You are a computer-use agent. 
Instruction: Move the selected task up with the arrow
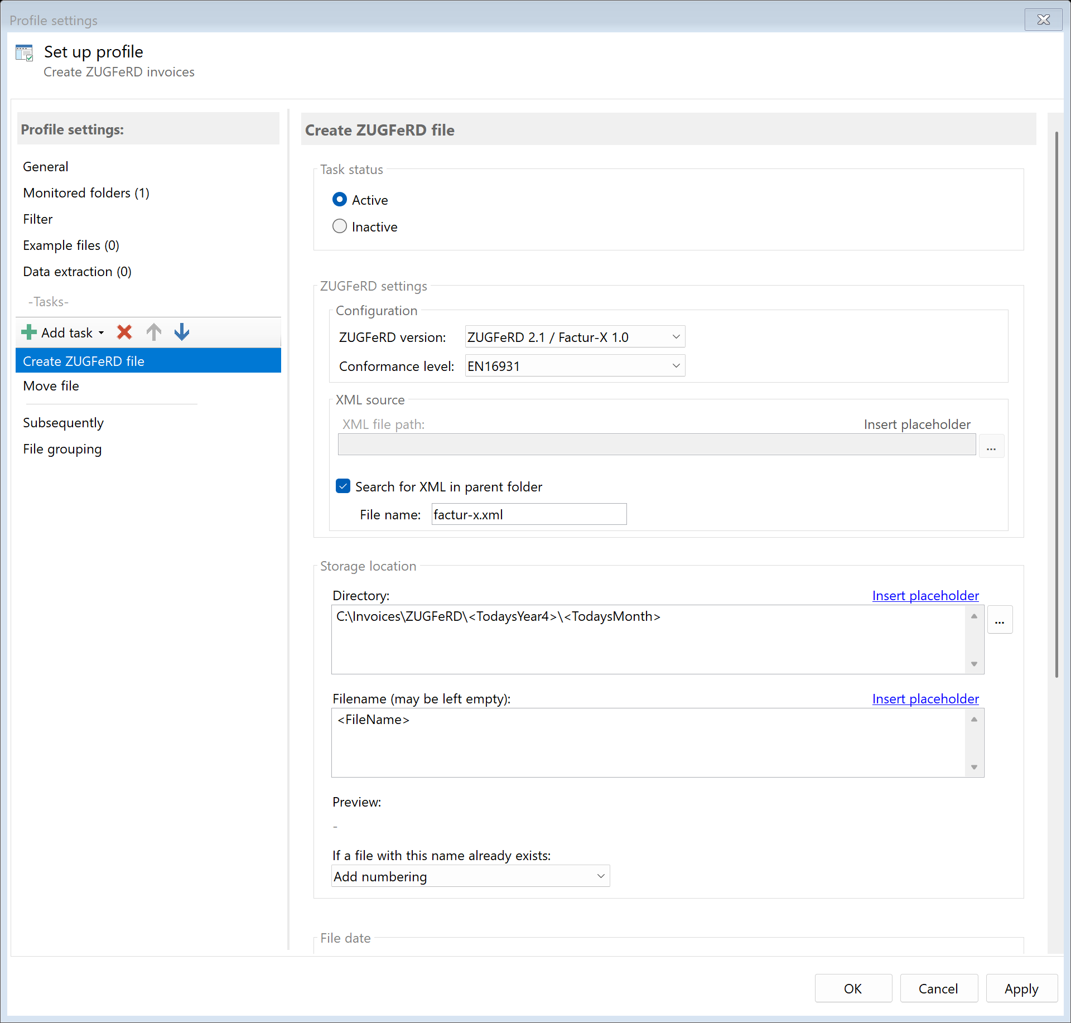tap(153, 332)
